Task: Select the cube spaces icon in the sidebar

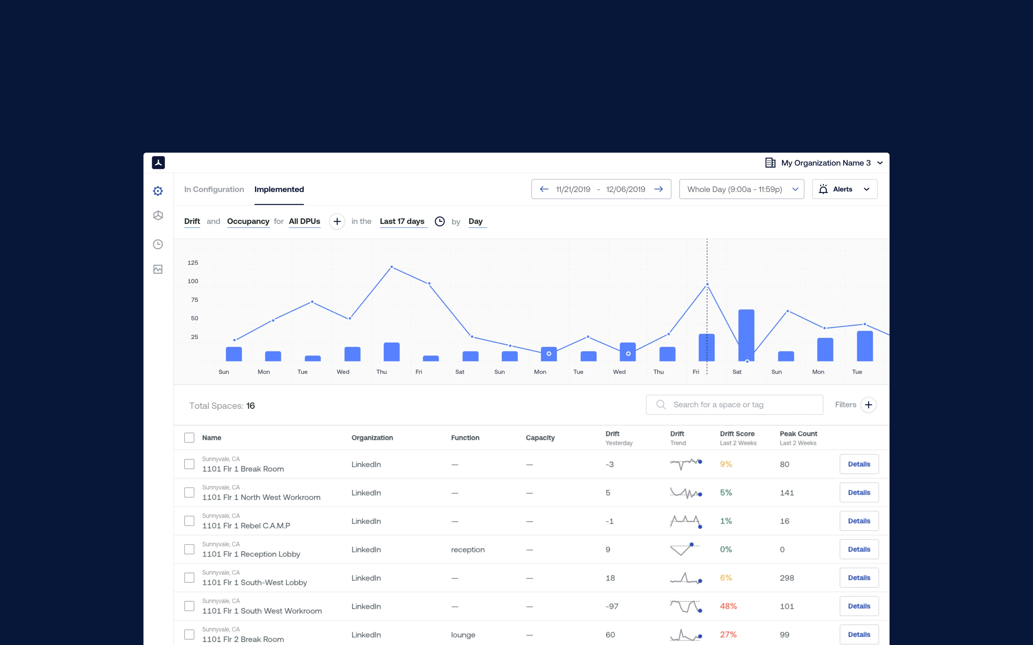Action: [x=158, y=215]
